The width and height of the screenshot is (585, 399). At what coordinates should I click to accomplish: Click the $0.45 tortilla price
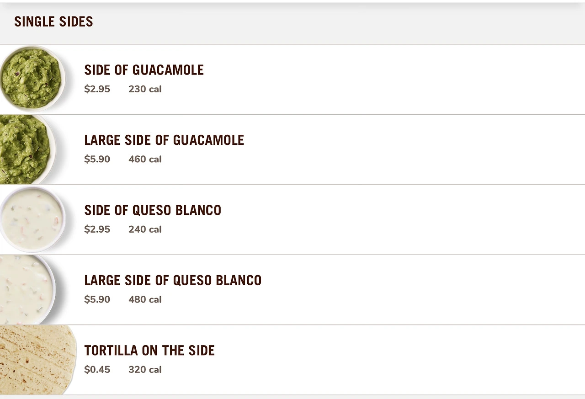97,369
